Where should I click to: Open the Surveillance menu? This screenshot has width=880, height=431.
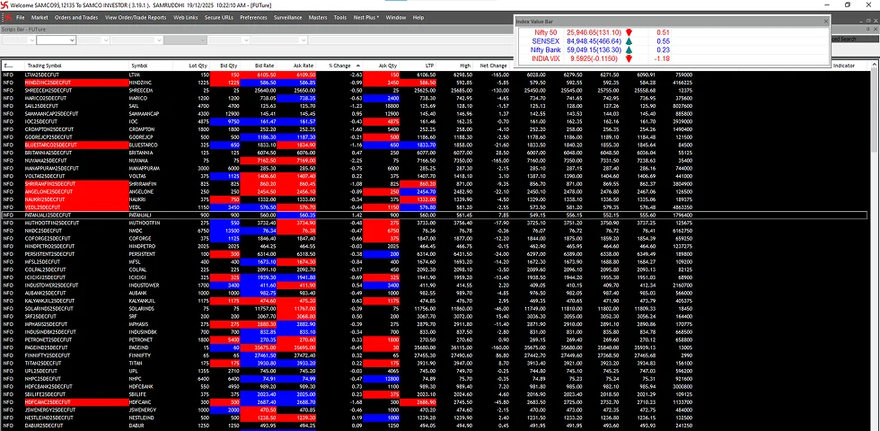[288, 17]
